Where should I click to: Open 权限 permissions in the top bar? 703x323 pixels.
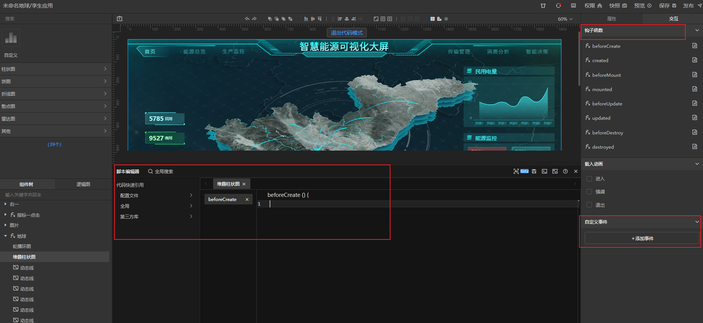593,6
